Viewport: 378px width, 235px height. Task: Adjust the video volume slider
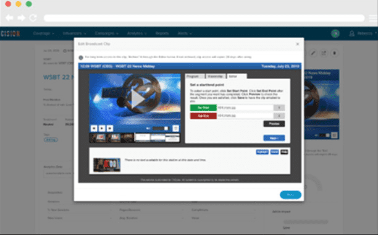click(161, 129)
